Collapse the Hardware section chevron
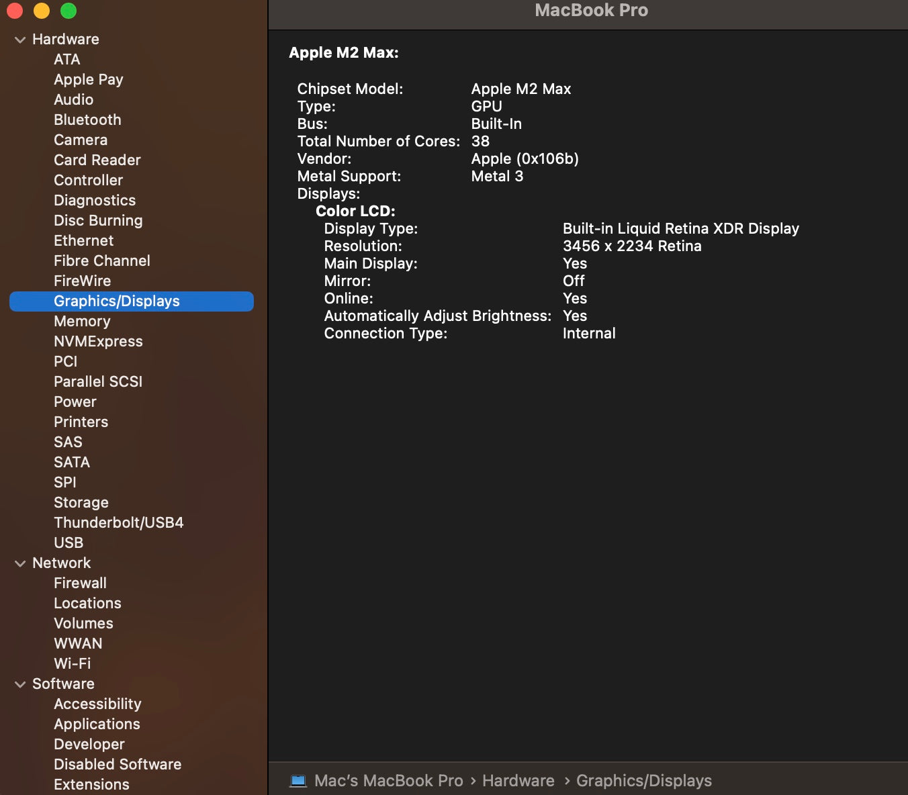Image resolution: width=908 pixels, height=795 pixels. click(20, 40)
